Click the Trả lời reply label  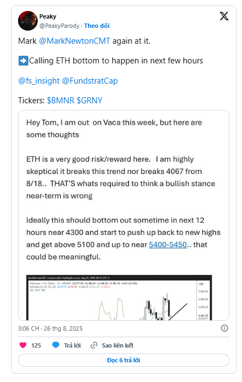point(72,345)
